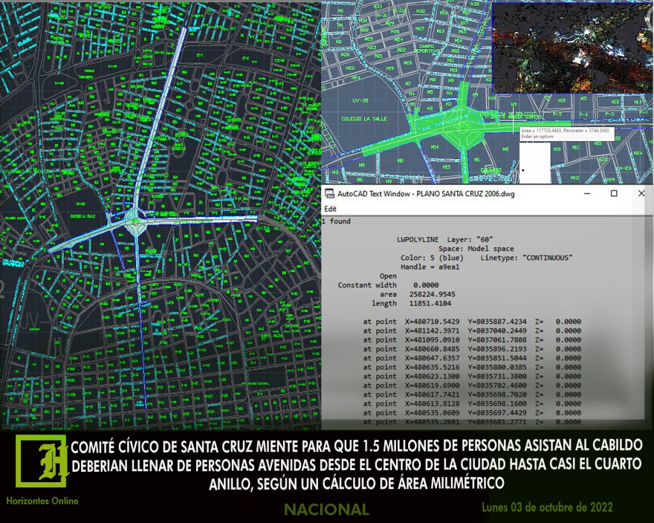Click the date Lunes 03 de octubre

pos(547,507)
